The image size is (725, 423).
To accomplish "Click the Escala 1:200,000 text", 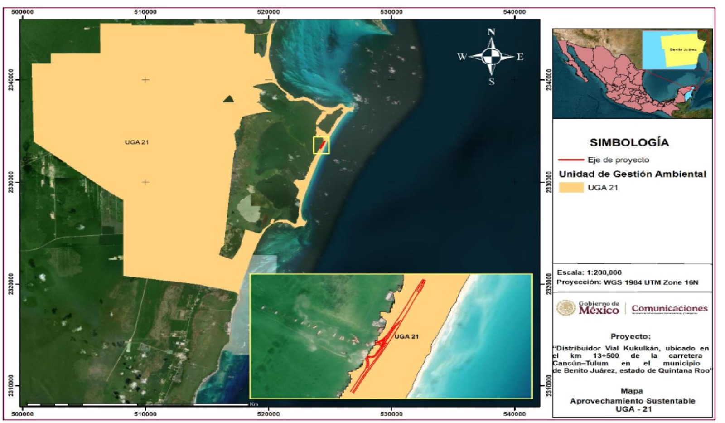I will click(x=589, y=272).
